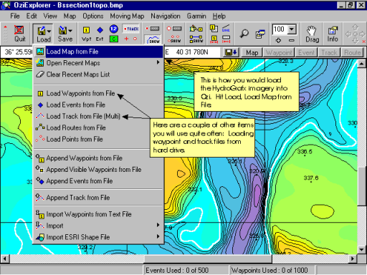This screenshot has width=367, height=275.
Task: Click the Route tab button
Action: [353, 52]
